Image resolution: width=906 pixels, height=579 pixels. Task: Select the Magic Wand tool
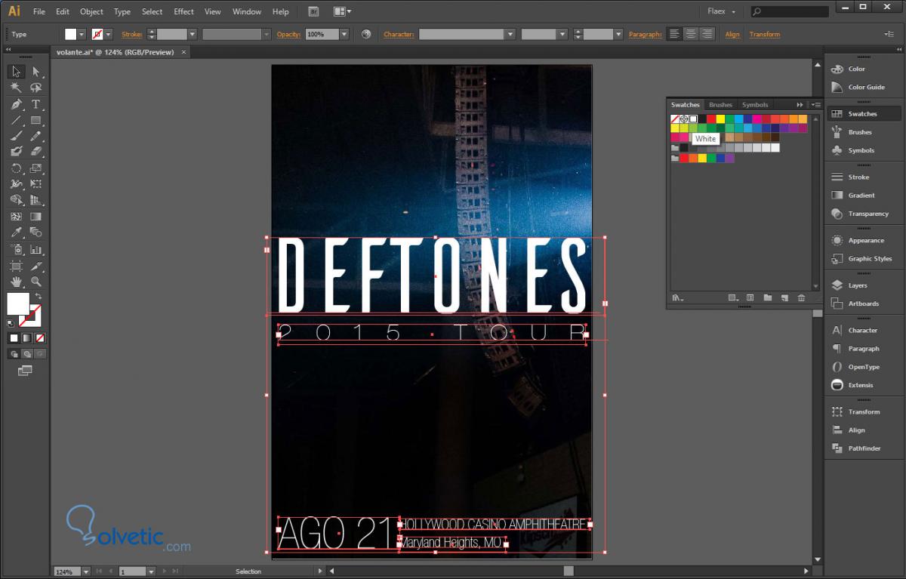click(16, 88)
